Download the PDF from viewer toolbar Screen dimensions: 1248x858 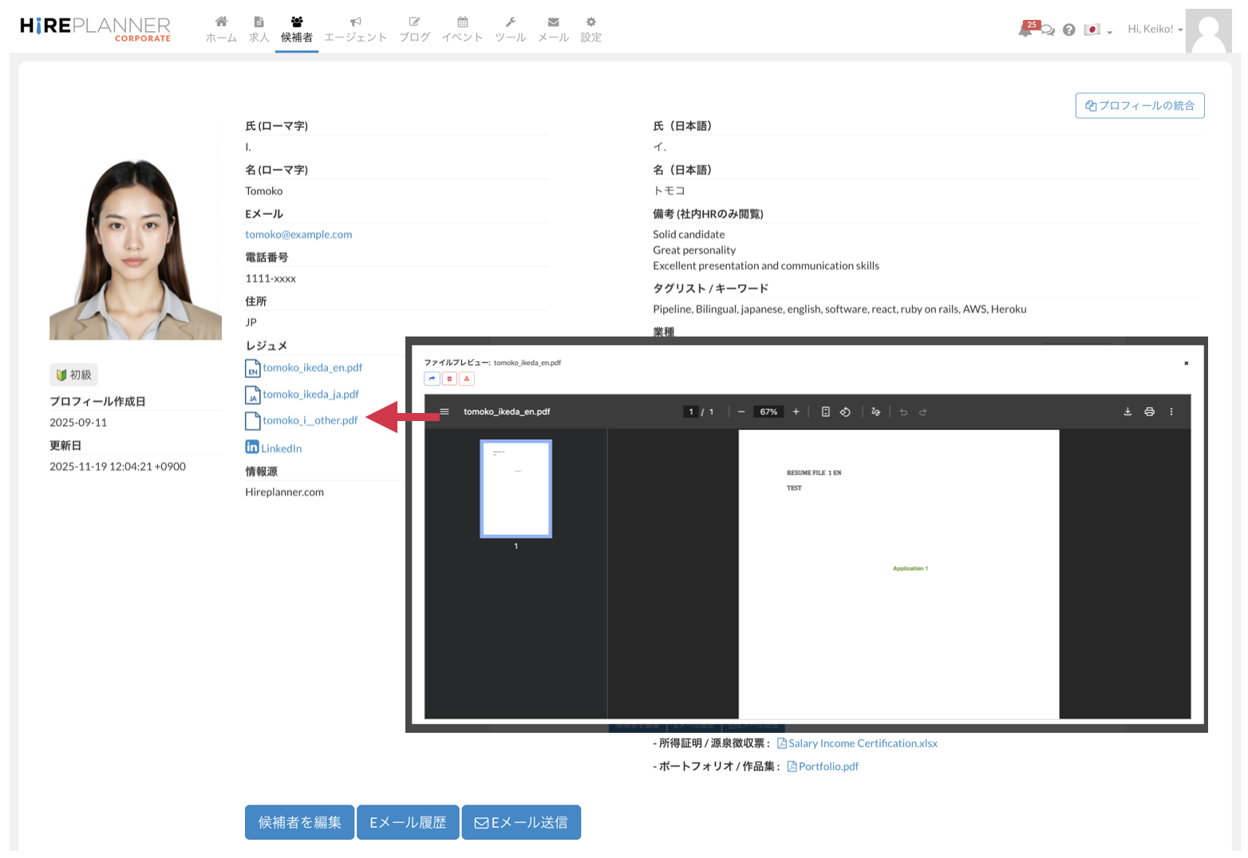point(1128,411)
